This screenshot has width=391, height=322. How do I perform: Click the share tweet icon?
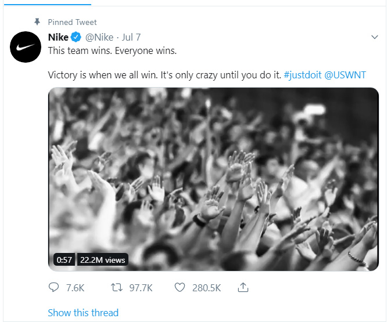pos(244,287)
